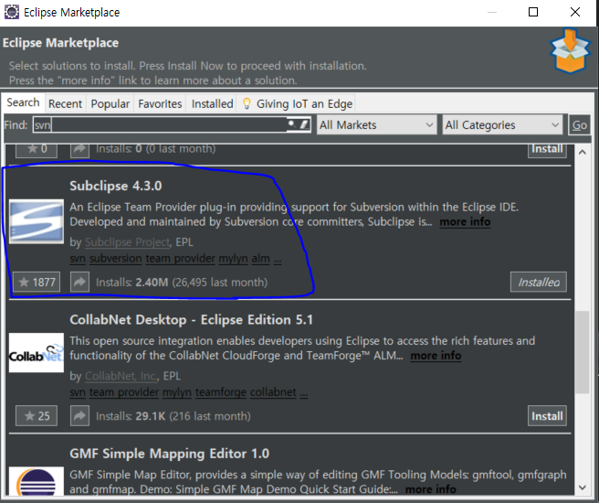Click the scroll up arrow of results list
The height and width of the screenshot is (503, 599).
click(583, 152)
